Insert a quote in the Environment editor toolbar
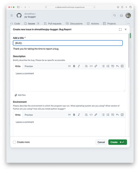The image size is (140, 171). click(86, 115)
